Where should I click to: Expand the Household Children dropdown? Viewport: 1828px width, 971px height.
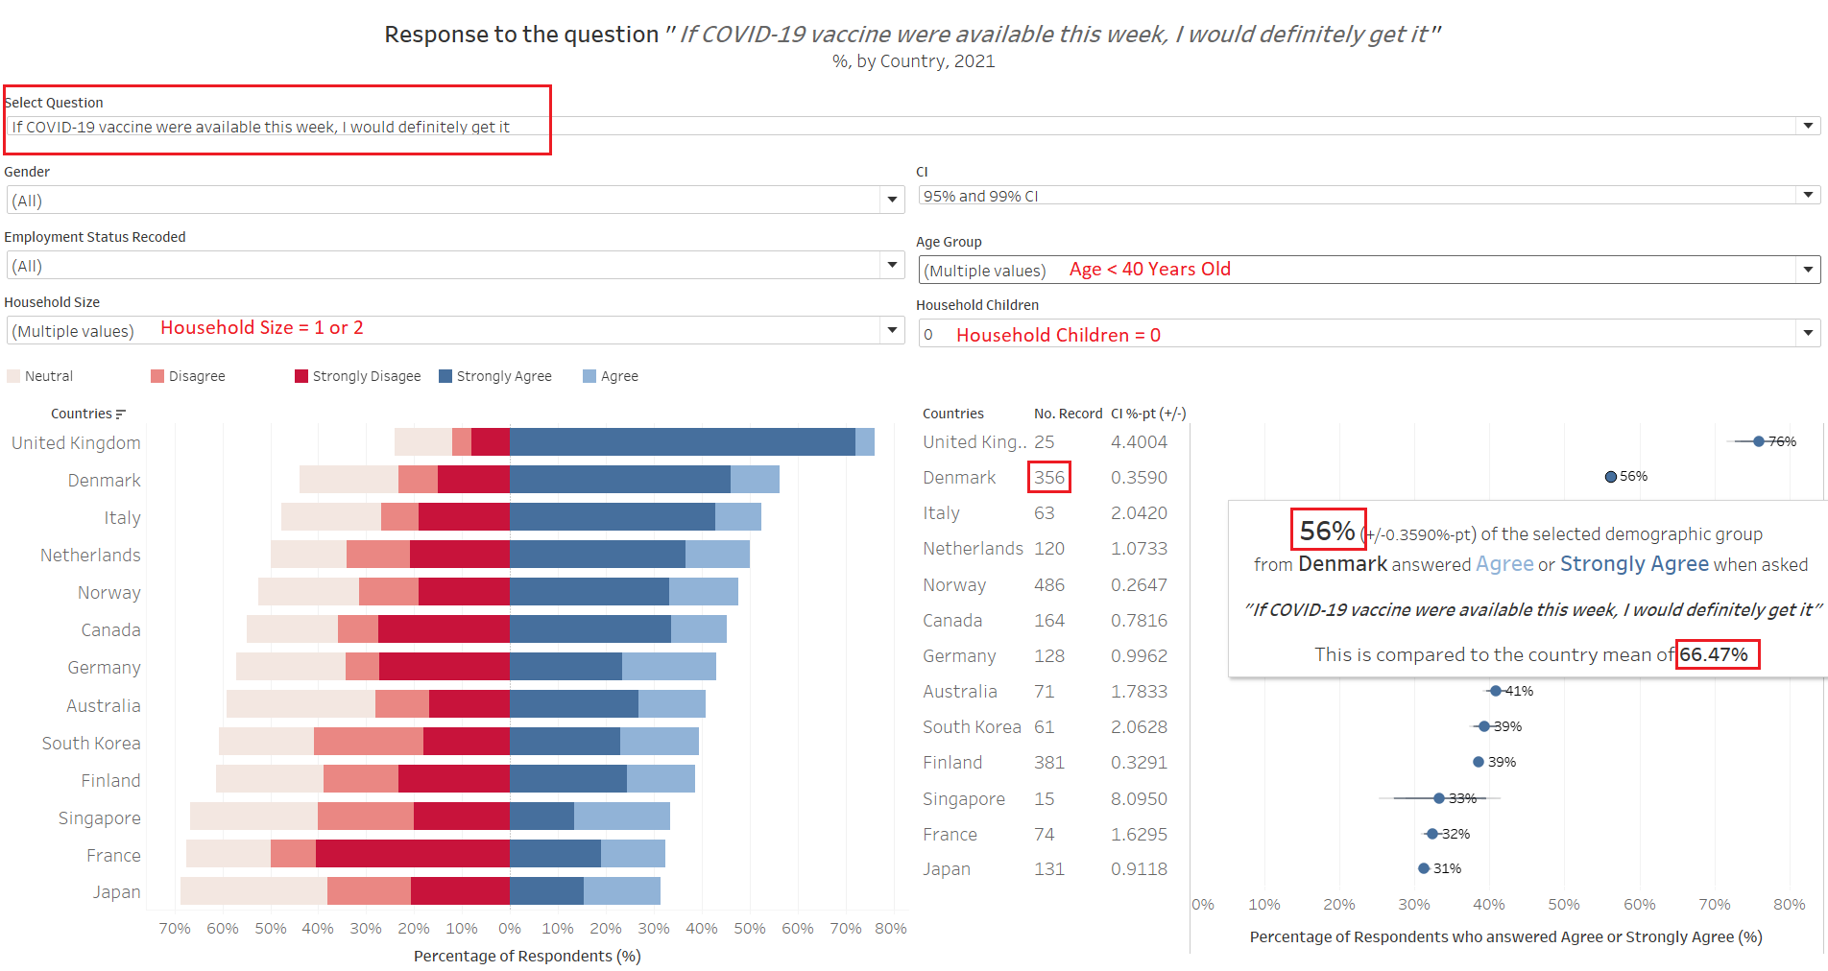point(1808,333)
